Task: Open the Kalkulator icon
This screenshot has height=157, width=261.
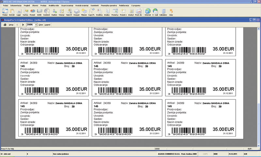Action: click(163, 12)
